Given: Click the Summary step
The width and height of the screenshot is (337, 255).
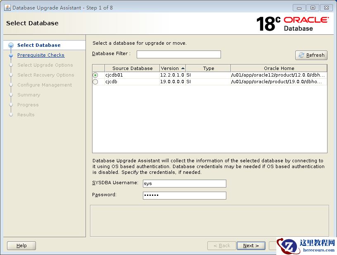Looking at the screenshot, I should tap(29, 95).
